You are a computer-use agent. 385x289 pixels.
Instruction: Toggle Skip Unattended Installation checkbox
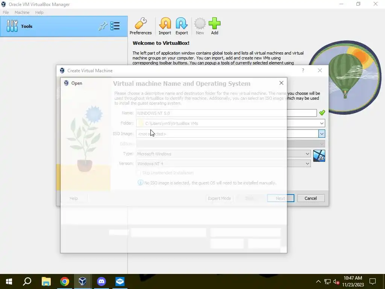138,173
